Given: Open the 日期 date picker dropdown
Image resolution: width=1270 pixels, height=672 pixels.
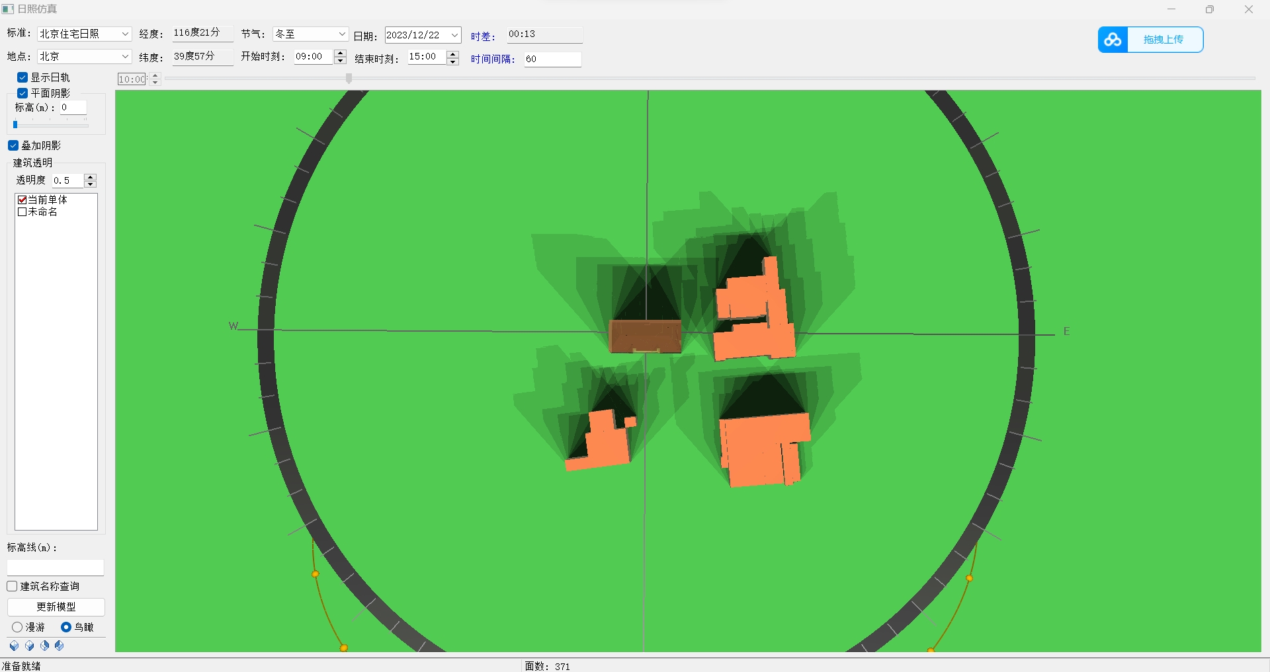Looking at the screenshot, I should (x=454, y=35).
